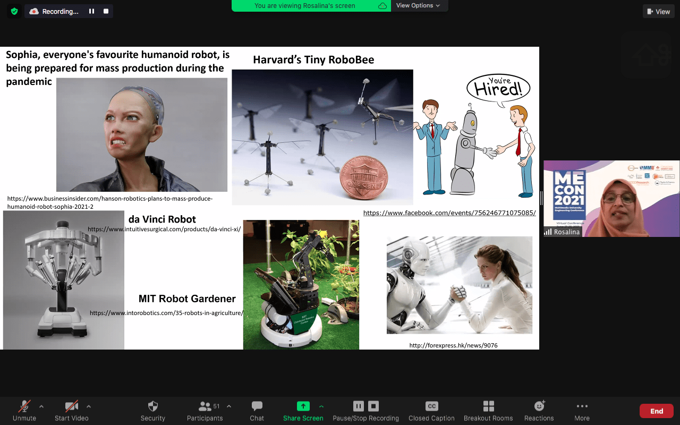Start Video camera toggle
This screenshot has width=680, height=425.
click(x=72, y=411)
